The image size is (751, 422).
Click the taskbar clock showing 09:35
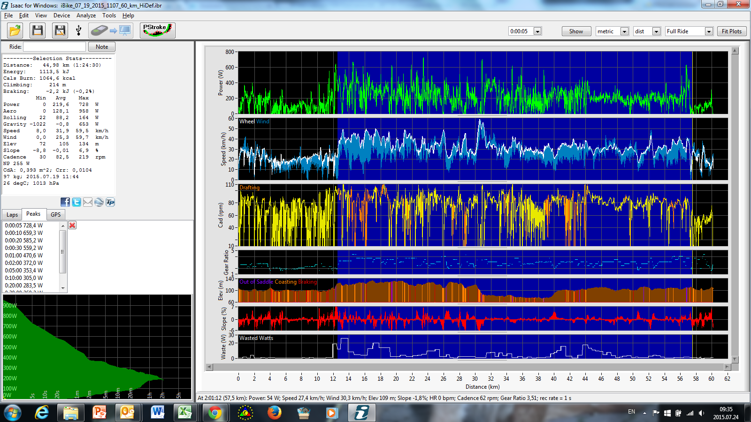pyautogui.click(x=726, y=409)
